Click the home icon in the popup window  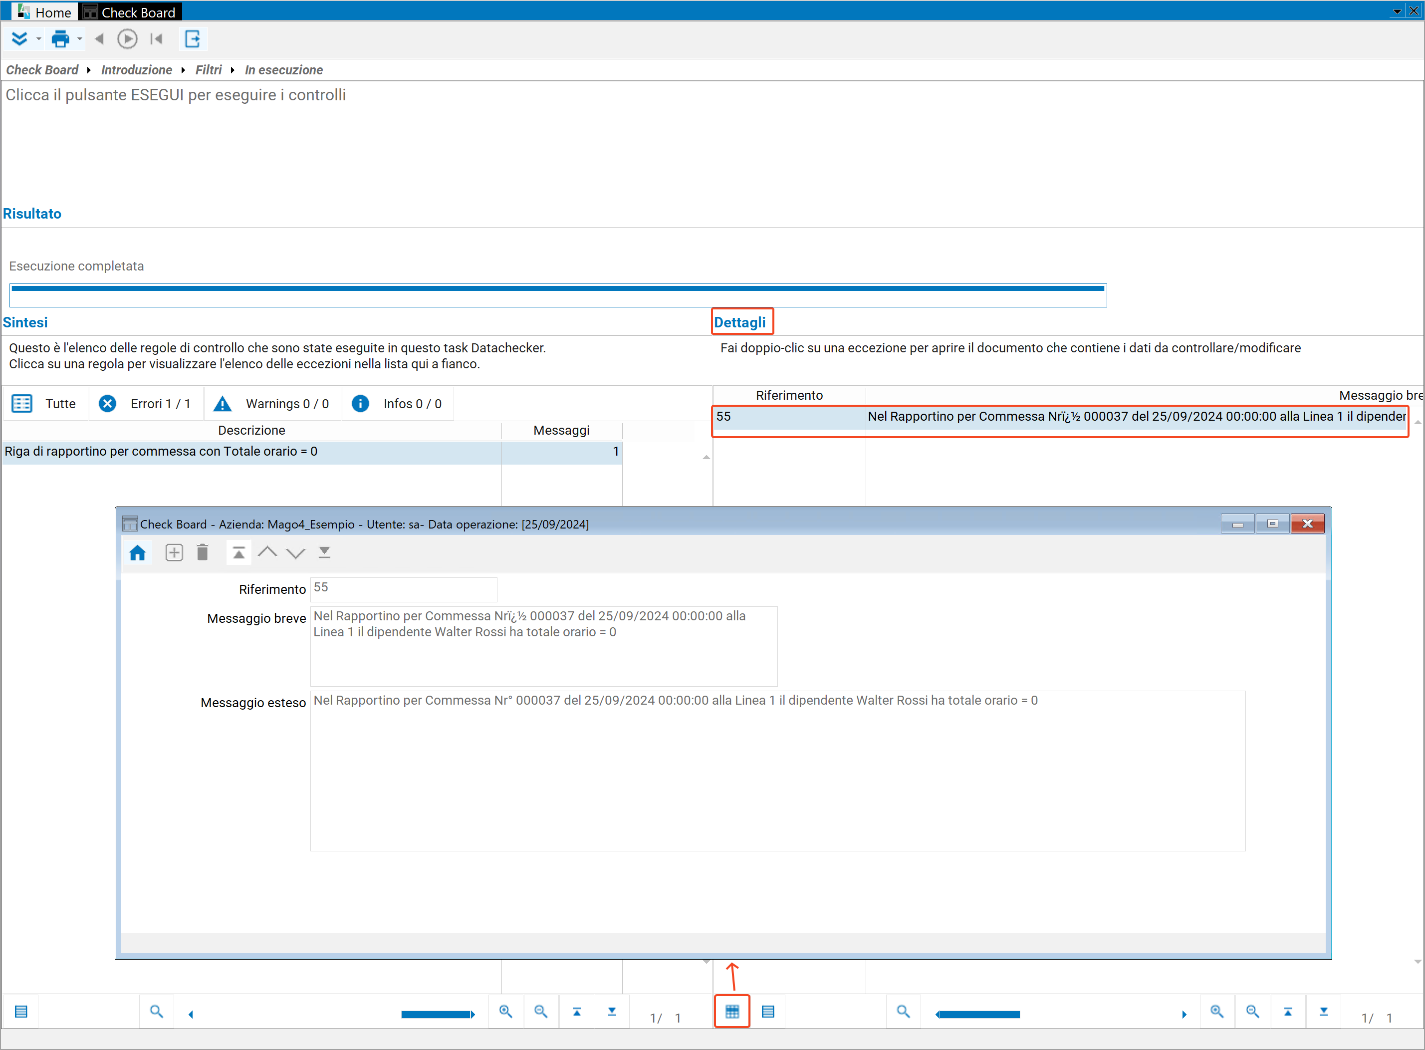click(138, 553)
